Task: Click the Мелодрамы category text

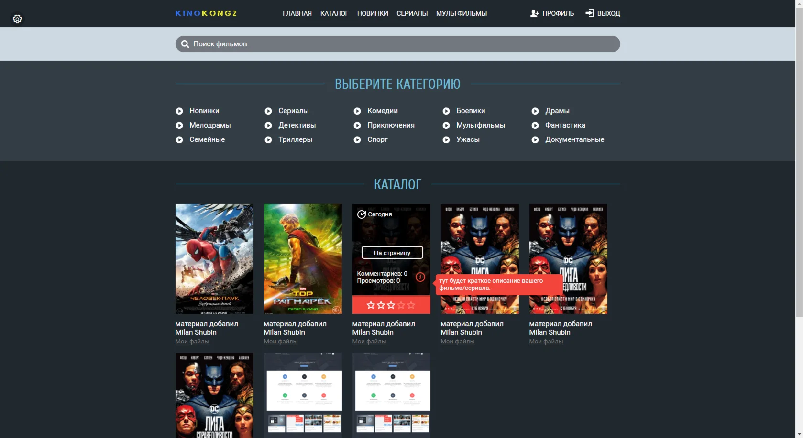Action: pyautogui.click(x=210, y=125)
